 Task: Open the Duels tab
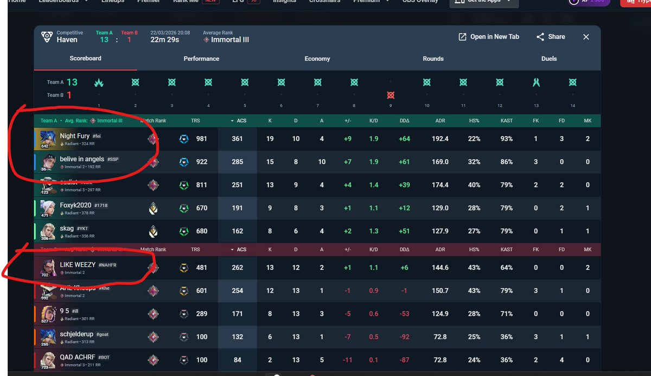(x=549, y=59)
